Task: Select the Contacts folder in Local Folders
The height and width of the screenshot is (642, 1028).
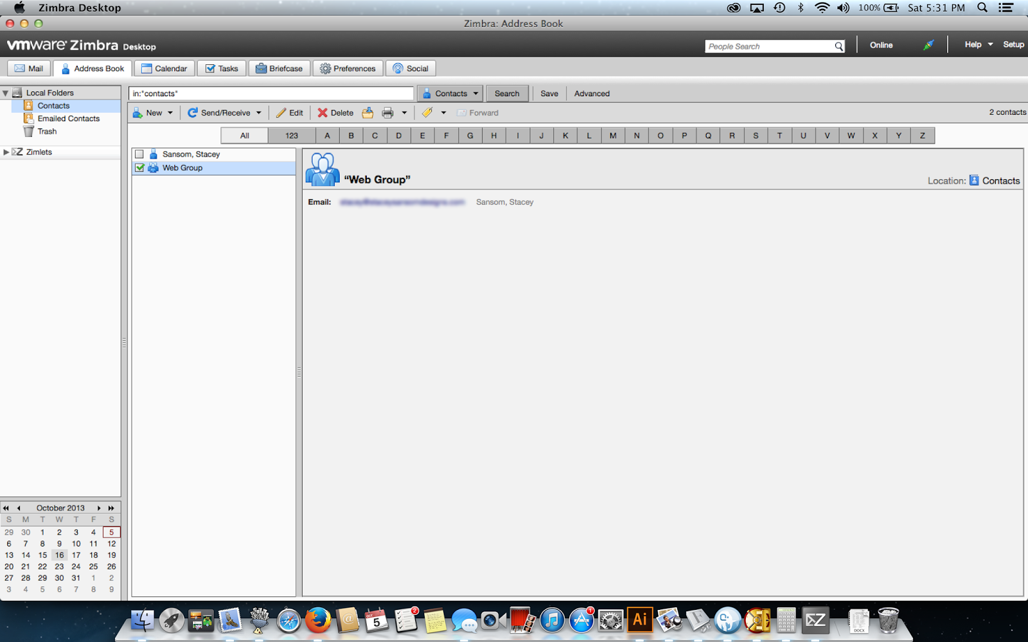Action: (53, 106)
